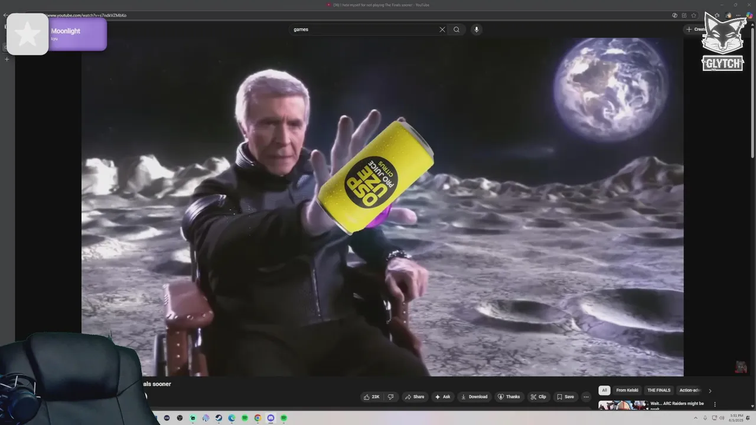Viewport: 756px width, 425px height.
Task: Open Steam from the taskbar
Action: click(219, 418)
